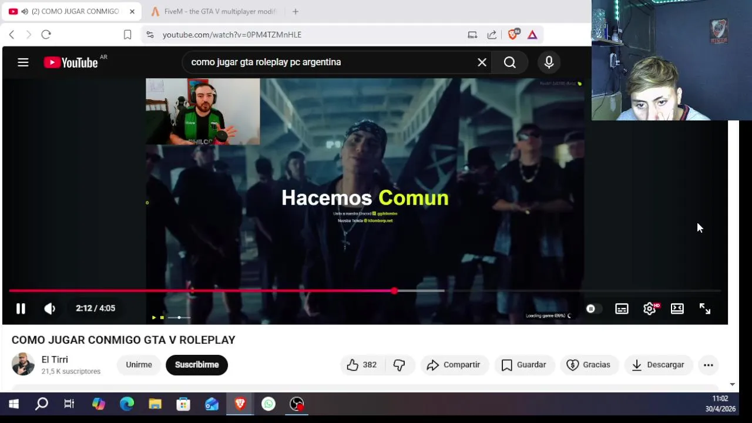
Task: Launch Copilot from taskbar
Action: tap(98, 404)
